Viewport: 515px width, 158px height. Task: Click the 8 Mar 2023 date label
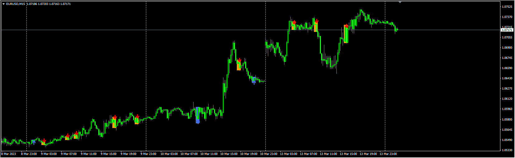(x=9, y=154)
